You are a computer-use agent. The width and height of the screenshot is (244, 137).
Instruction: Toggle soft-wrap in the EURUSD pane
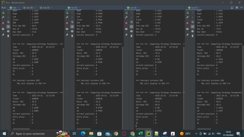(72, 22)
